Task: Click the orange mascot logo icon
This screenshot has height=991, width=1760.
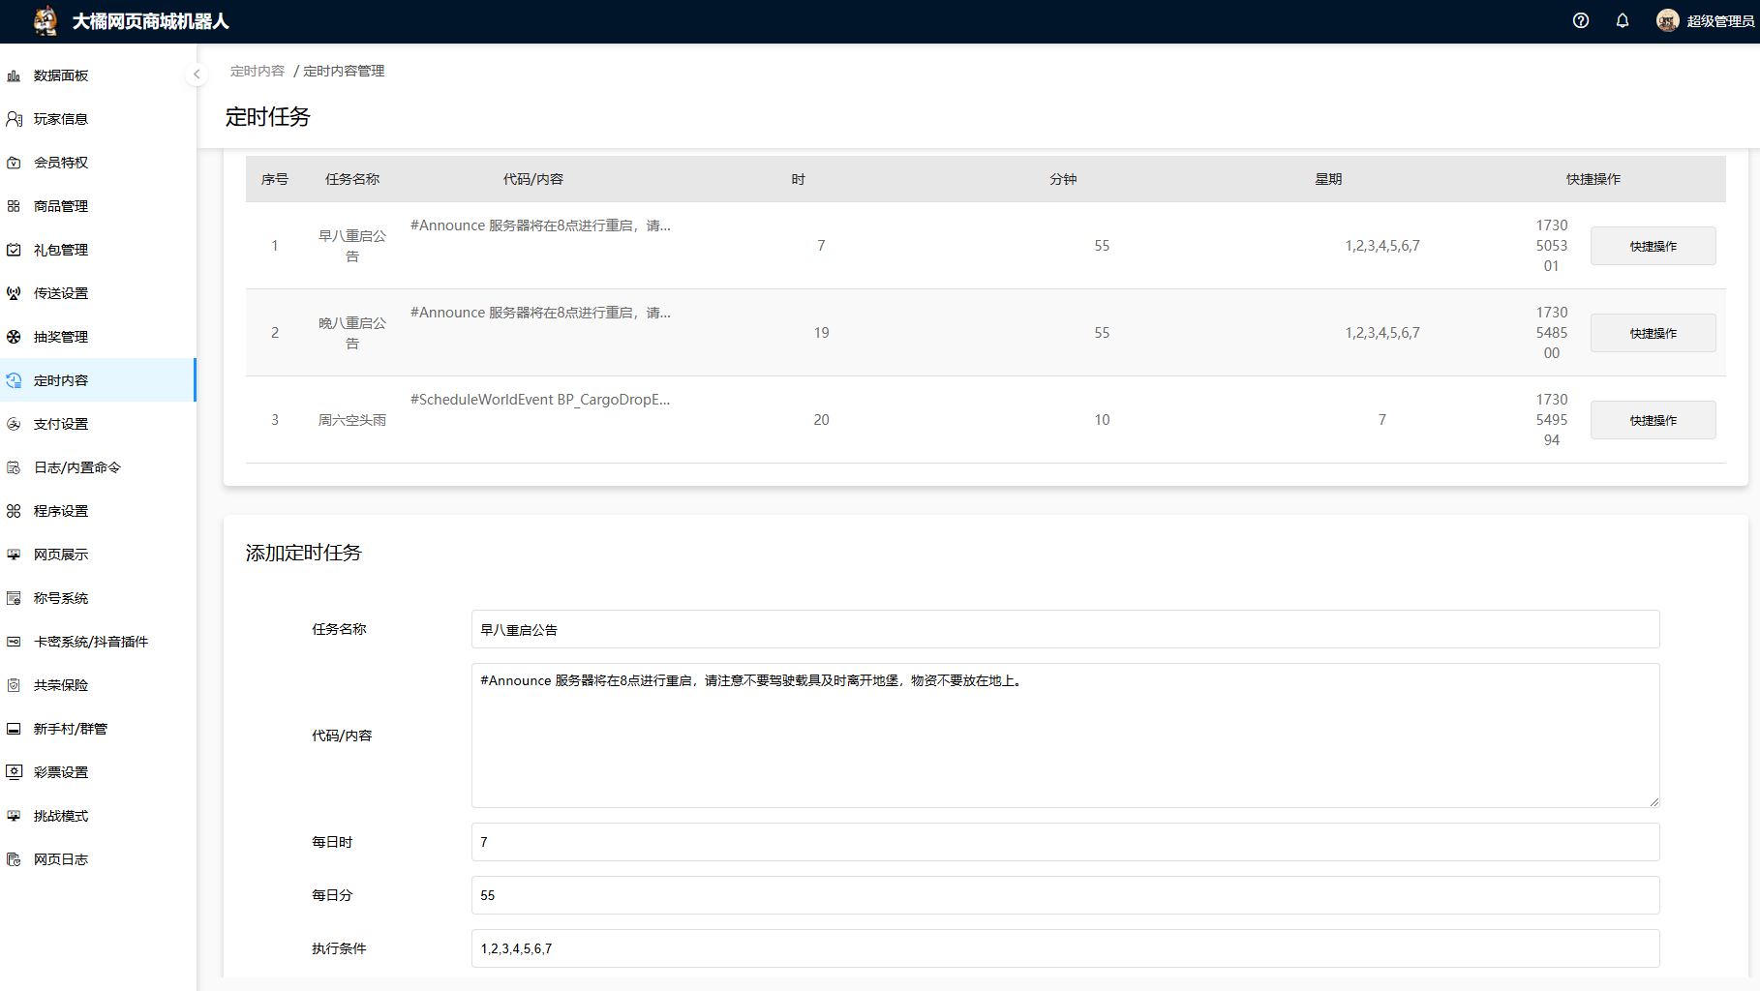Action: pos(45,20)
